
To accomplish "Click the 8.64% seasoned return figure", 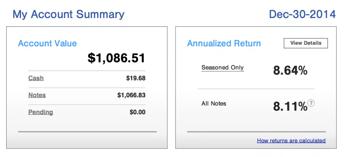I will pos(290,70).
